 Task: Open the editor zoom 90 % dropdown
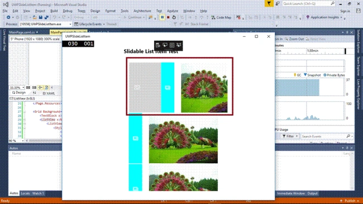(x=22, y=141)
